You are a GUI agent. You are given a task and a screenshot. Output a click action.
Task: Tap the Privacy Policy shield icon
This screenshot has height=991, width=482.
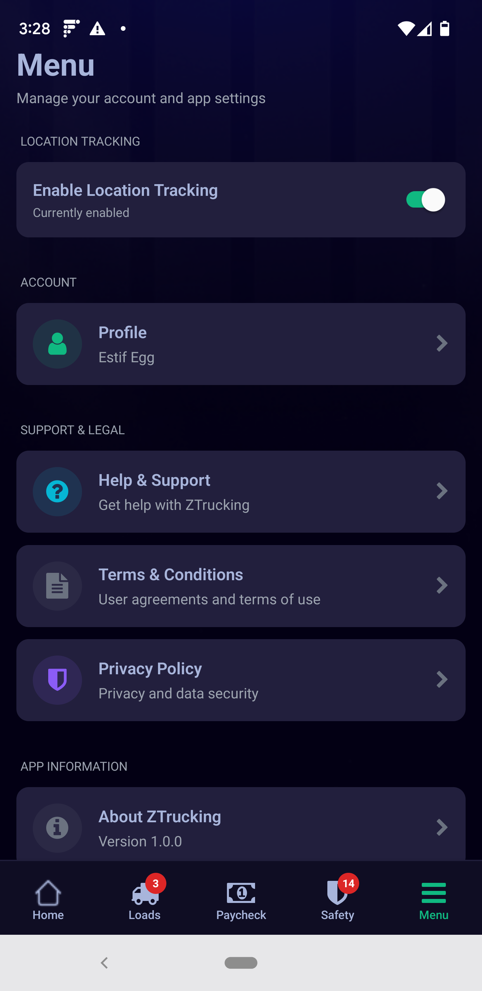(57, 680)
